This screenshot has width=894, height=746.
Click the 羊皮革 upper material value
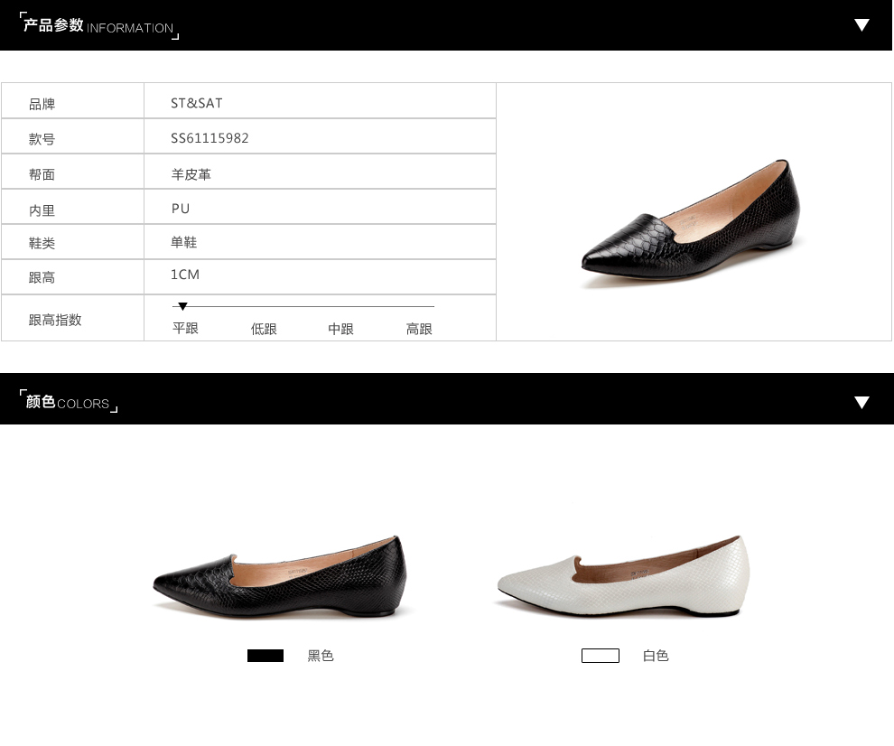click(191, 174)
